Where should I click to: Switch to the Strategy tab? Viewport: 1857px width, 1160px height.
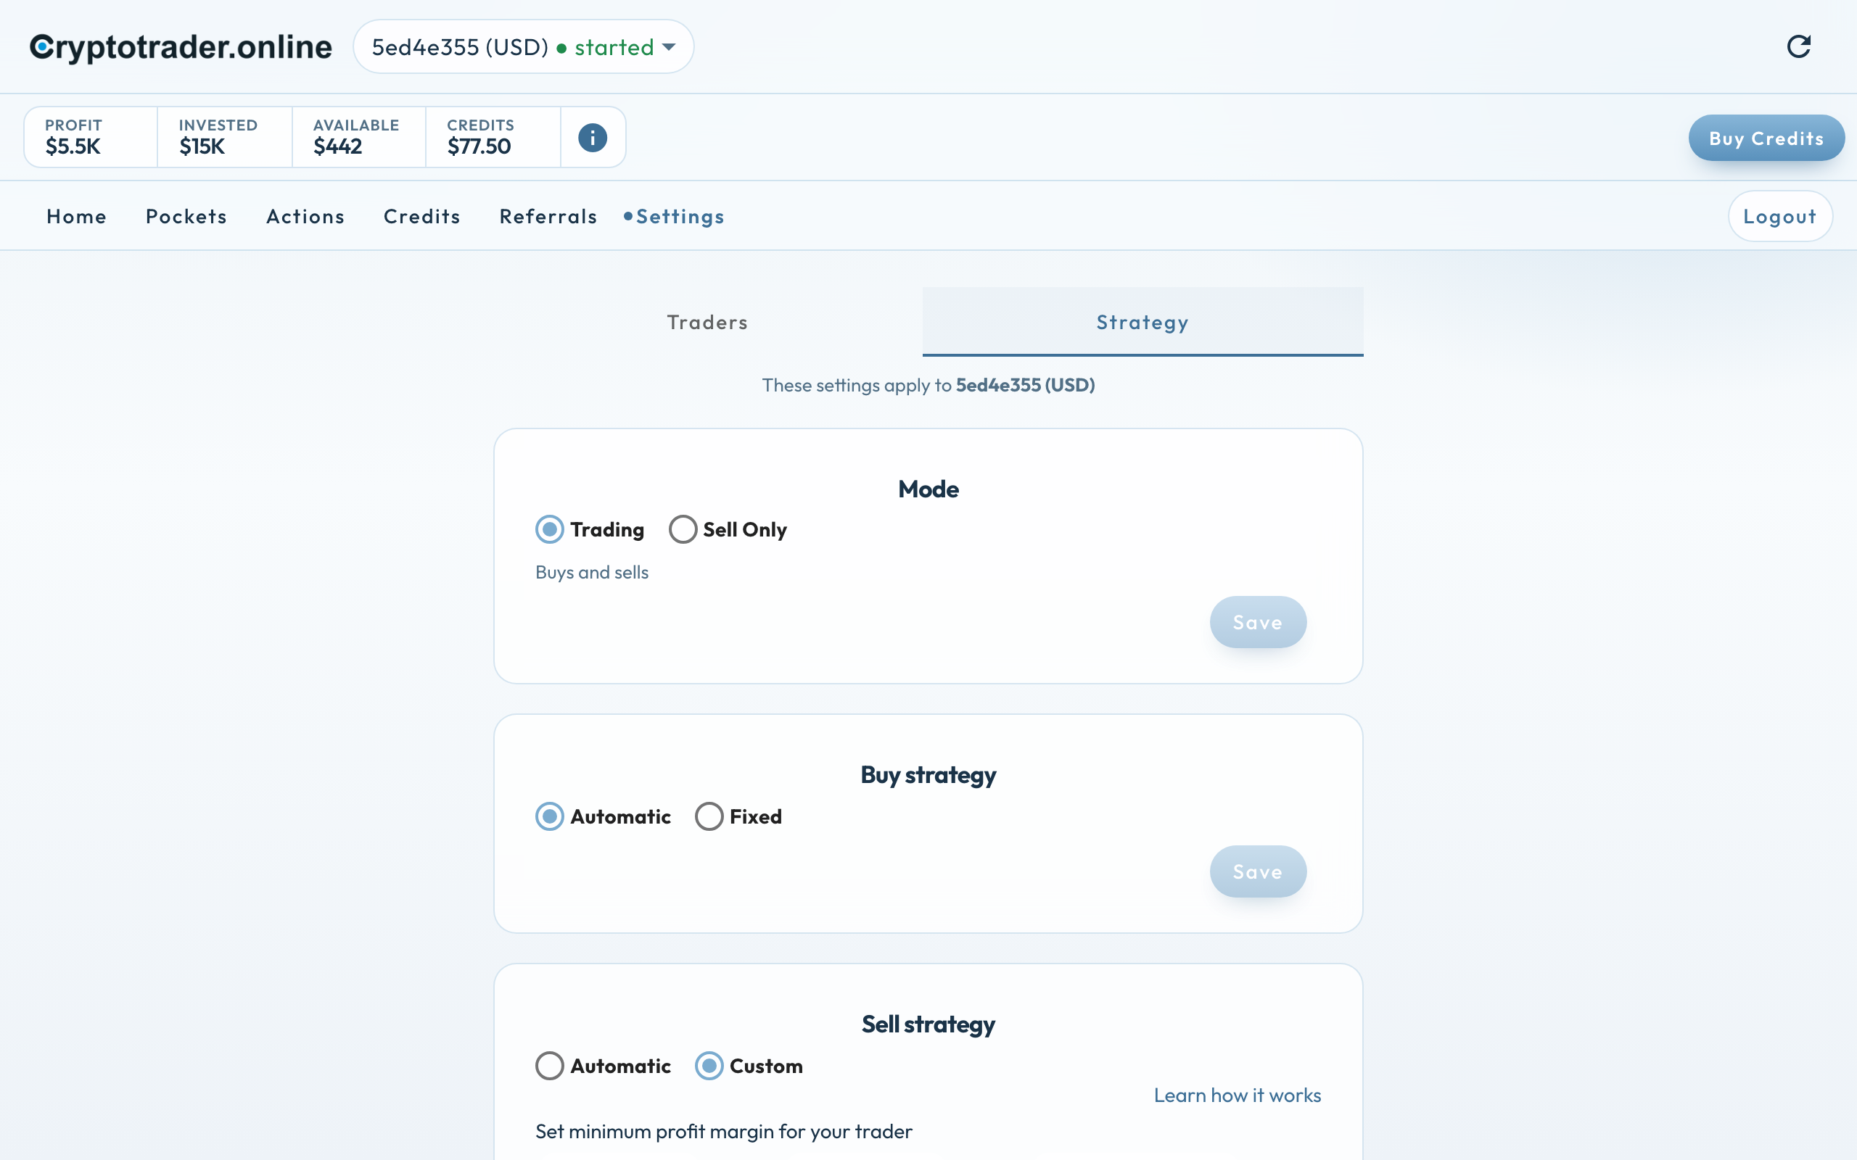coord(1142,322)
